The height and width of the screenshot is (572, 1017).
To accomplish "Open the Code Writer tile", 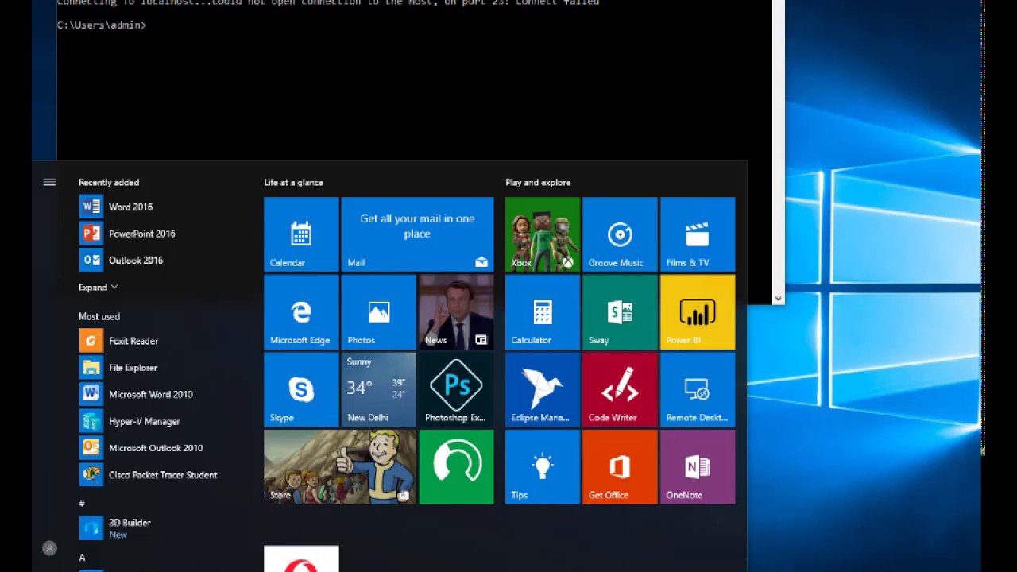I will [x=620, y=389].
